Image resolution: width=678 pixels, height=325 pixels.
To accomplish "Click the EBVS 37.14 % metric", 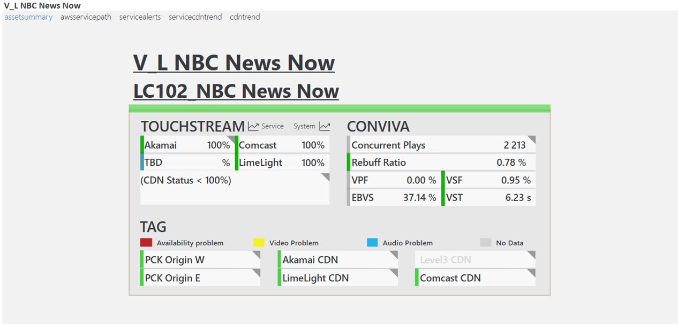I will tap(394, 198).
